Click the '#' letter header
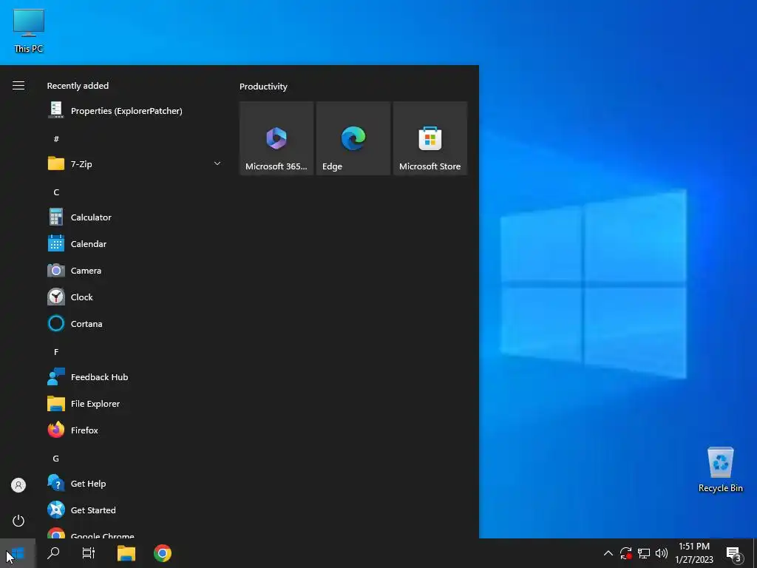The image size is (757, 568). pyautogui.click(x=56, y=138)
